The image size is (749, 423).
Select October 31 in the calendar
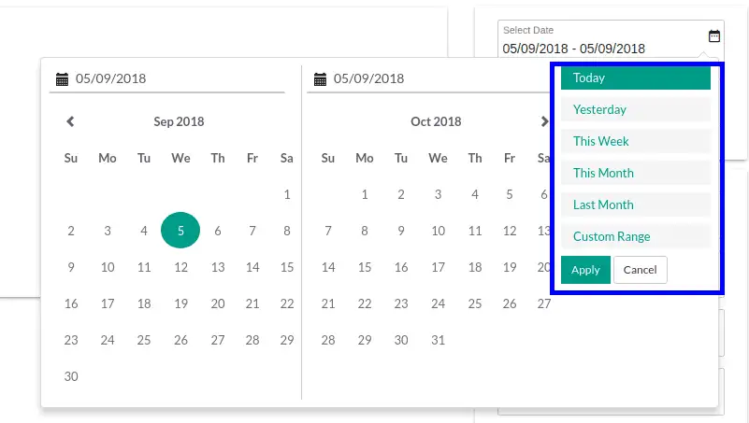click(x=439, y=340)
